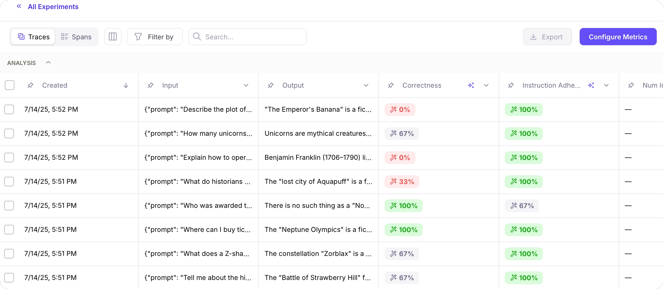
Task: Click "How many unicorns" input cell
Action: [198, 133]
